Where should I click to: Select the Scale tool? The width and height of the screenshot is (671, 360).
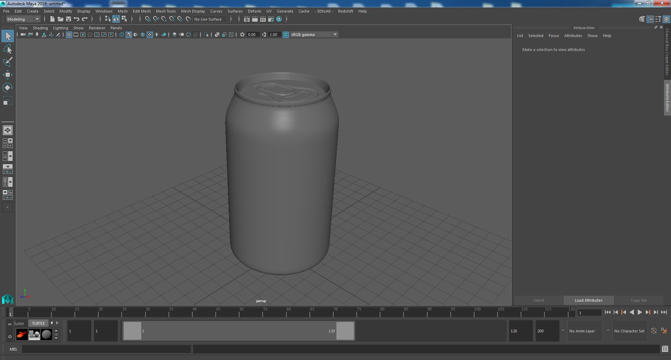click(x=7, y=101)
